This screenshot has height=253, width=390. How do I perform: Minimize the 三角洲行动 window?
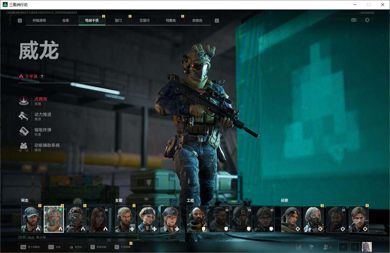355,5
